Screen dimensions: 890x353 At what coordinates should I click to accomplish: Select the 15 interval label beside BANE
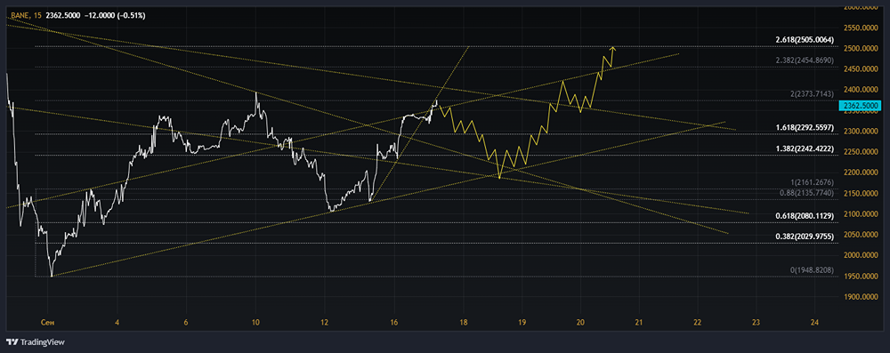click(37, 16)
